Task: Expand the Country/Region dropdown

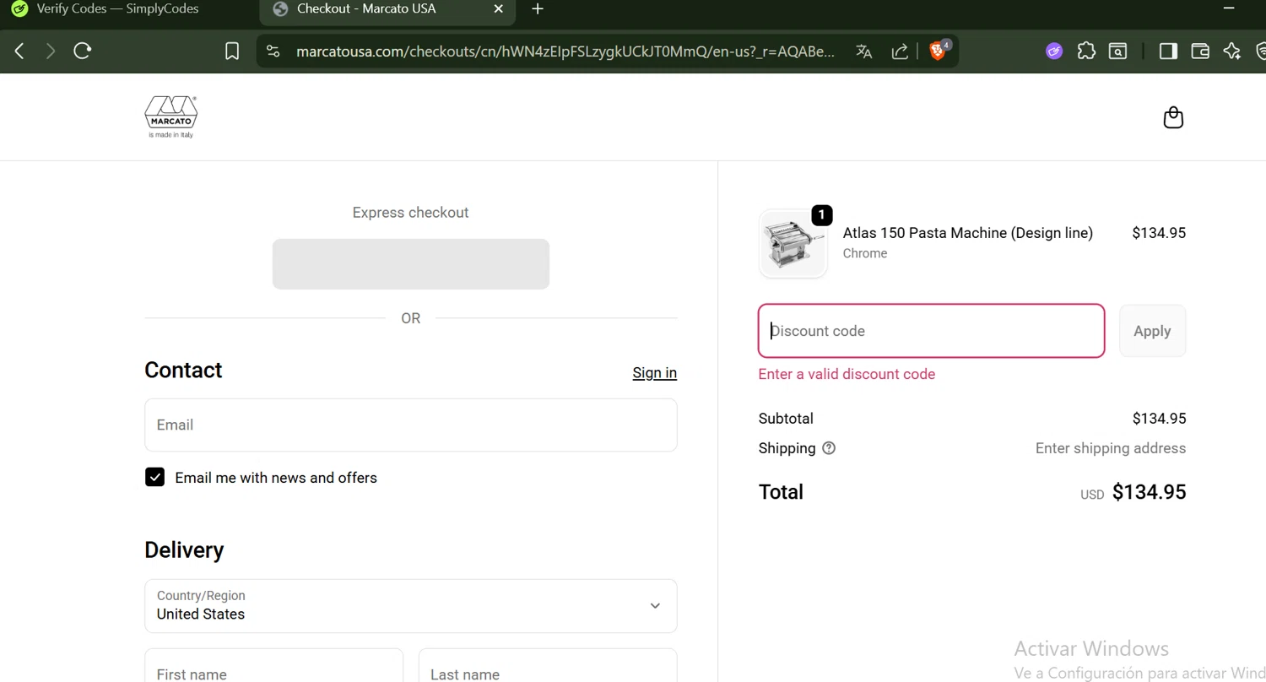Action: point(411,606)
